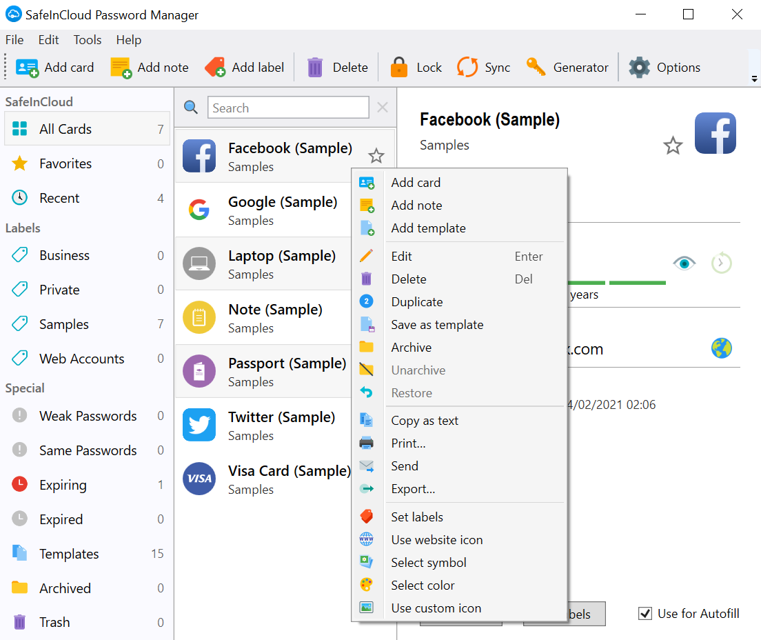Choose Copy as text option
Screen dimensions: 761x640
460,421
